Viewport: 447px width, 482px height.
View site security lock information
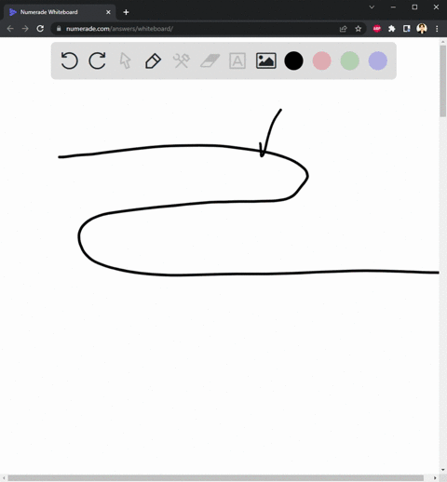coord(59,29)
